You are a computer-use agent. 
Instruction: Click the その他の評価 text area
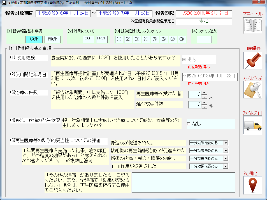184,183
